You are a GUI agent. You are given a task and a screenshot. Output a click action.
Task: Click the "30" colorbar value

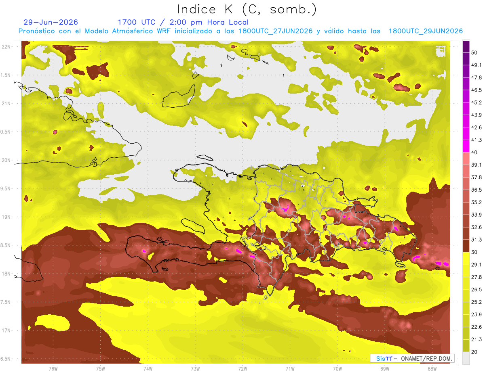click(x=474, y=252)
